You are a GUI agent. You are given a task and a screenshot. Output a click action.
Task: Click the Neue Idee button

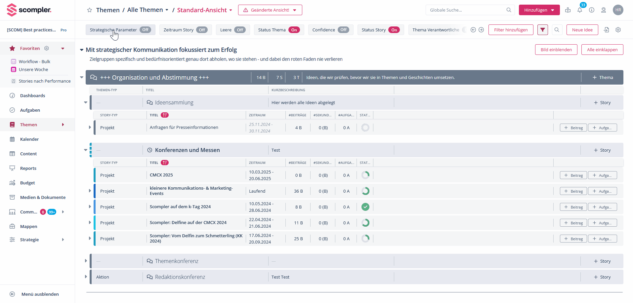coord(582,30)
